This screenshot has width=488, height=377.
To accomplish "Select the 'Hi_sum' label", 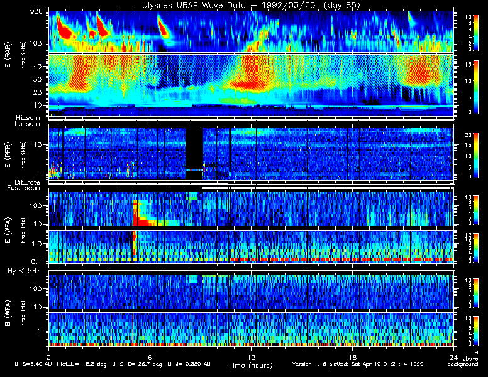I will [x=28, y=118].
